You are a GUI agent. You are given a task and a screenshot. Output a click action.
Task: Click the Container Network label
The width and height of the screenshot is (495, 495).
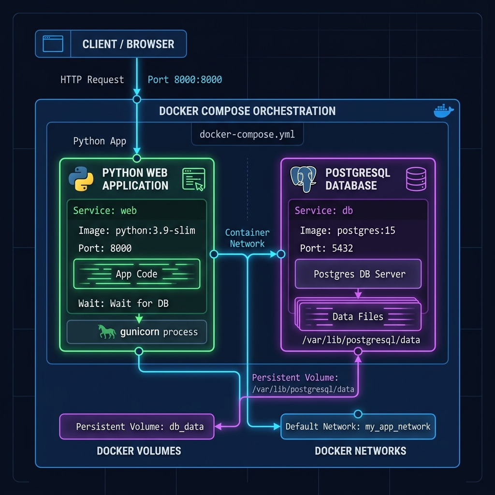pyautogui.click(x=247, y=238)
